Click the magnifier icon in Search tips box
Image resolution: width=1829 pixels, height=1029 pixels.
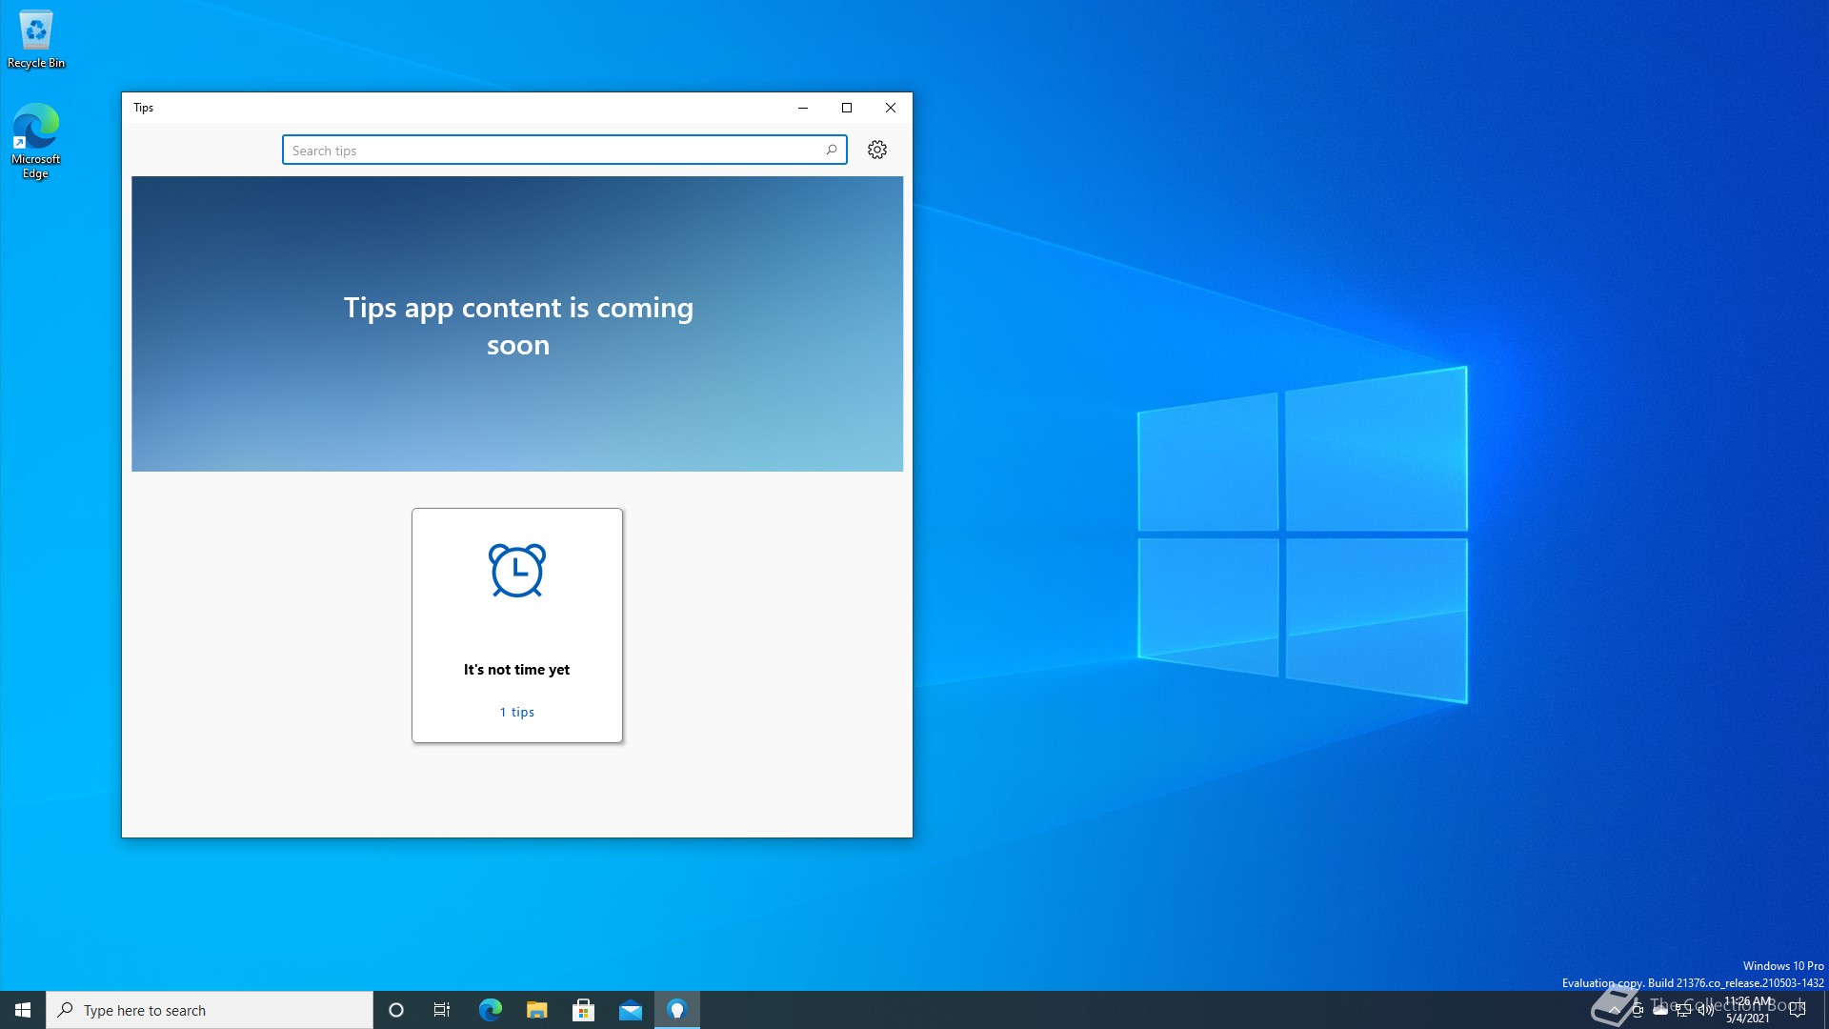click(x=832, y=150)
